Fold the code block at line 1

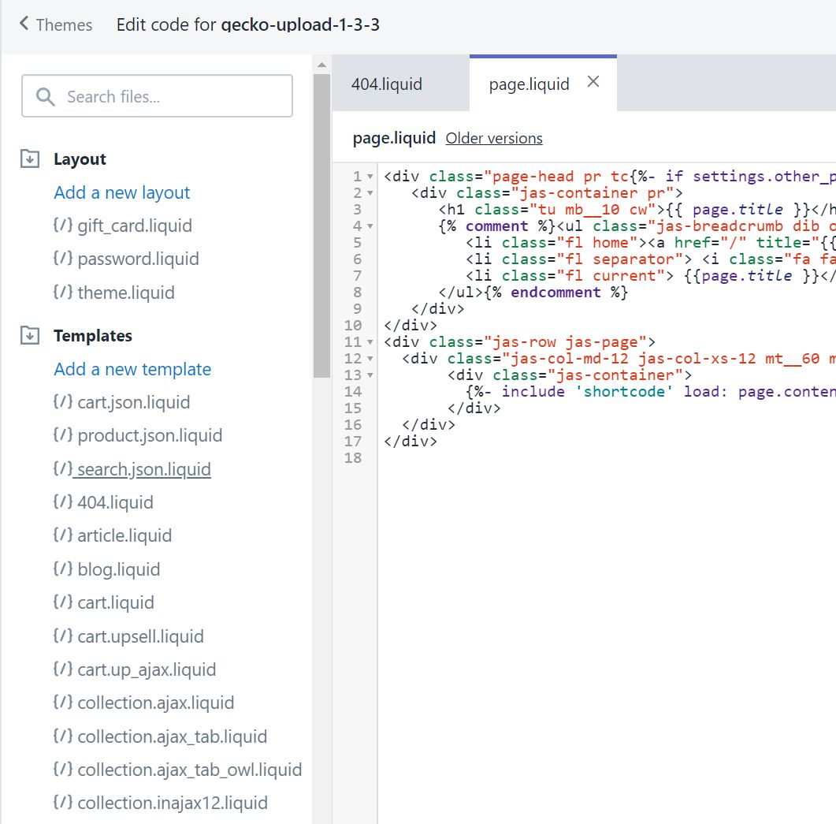click(370, 177)
